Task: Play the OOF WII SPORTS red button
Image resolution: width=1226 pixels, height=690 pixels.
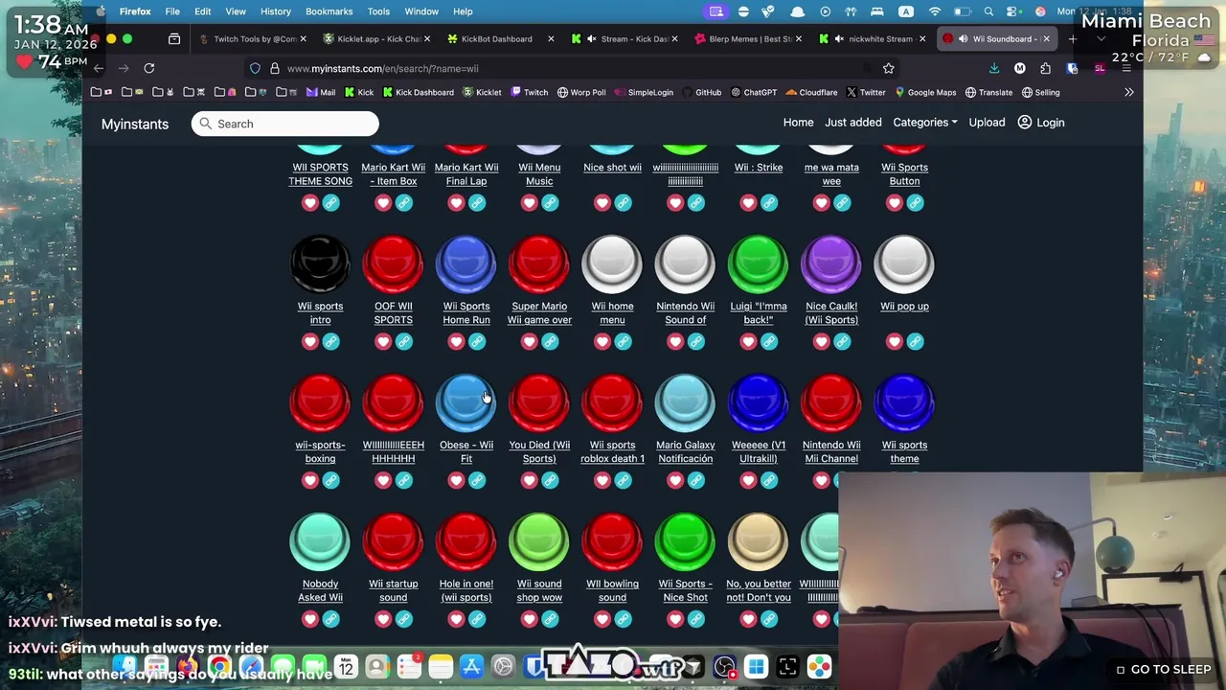Action: 393,264
